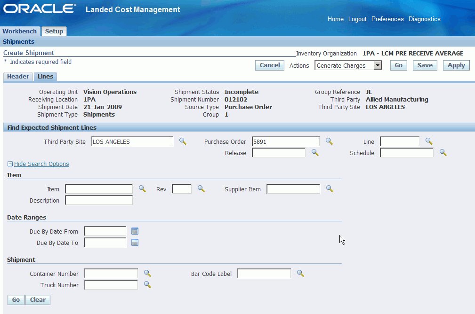The image size is (475, 314).
Task: Focus the Container Number input field
Action: coord(111,274)
